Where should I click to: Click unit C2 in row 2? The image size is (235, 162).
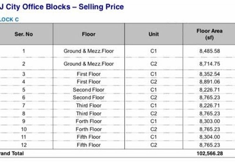pyautogui.click(x=154, y=64)
